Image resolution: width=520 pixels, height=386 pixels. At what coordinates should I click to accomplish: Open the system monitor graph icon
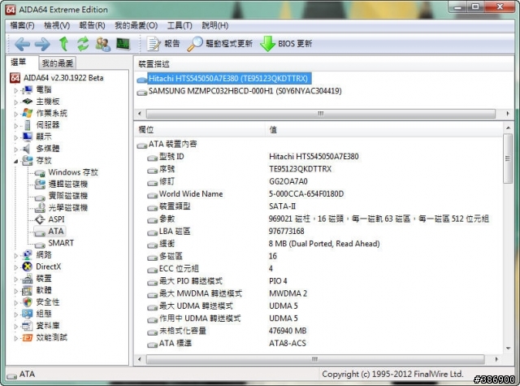coord(123,44)
